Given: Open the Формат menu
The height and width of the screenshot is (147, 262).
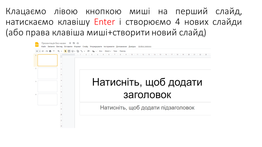Looking at the screenshot, I should click(77, 47).
